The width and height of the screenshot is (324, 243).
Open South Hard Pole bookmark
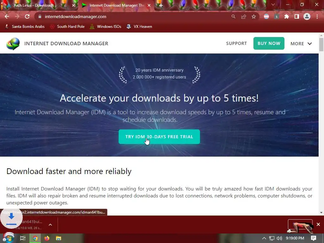tap(67, 27)
